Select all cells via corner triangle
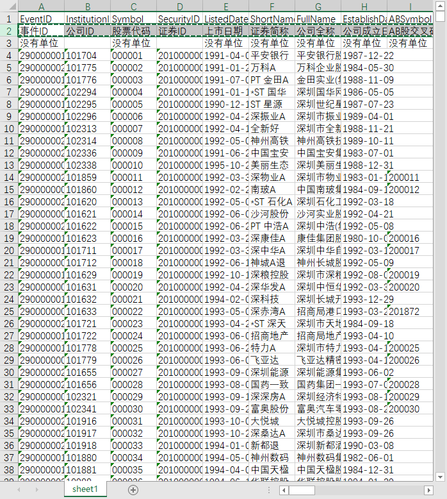Viewport: 447px width, 499px height. tap(9, 6)
